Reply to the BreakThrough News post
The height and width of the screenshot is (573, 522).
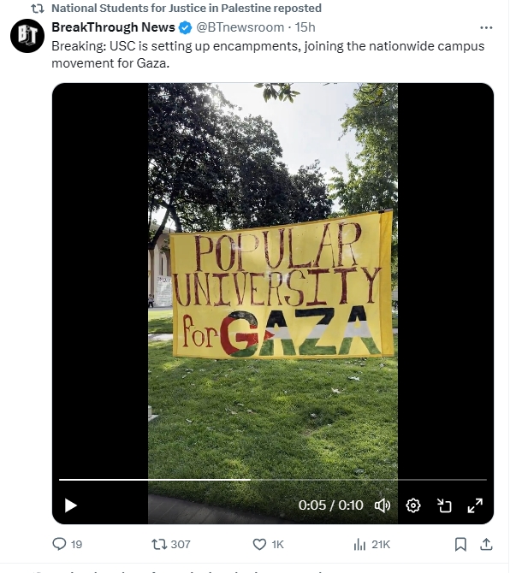click(60, 544)
